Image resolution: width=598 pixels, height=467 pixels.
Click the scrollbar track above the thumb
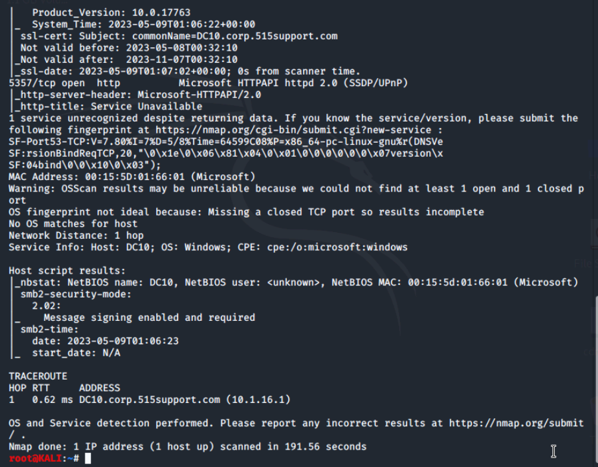click(x=596, y=149)
